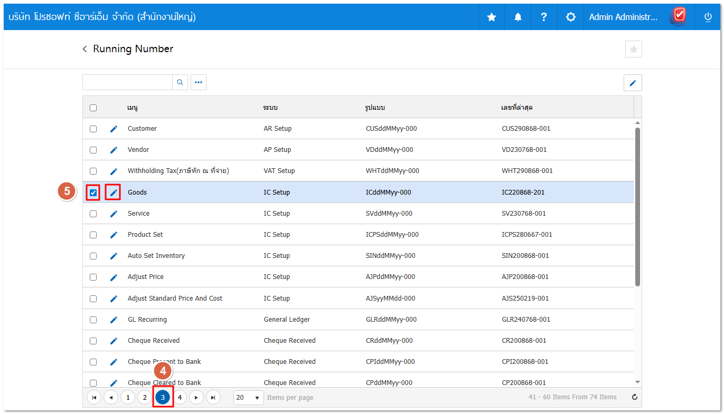Uncheck the Goods row checkbox
Screen dimensions: 724x414
(93, 192)
